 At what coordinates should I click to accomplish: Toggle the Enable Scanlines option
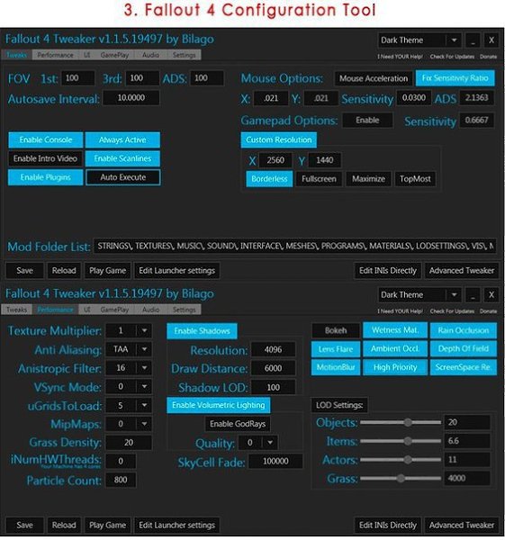[122, 158]
